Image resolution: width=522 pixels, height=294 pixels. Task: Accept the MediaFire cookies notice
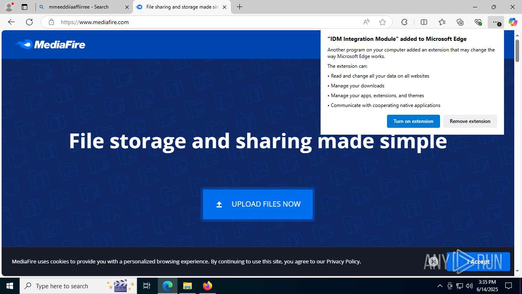(478, 262)
